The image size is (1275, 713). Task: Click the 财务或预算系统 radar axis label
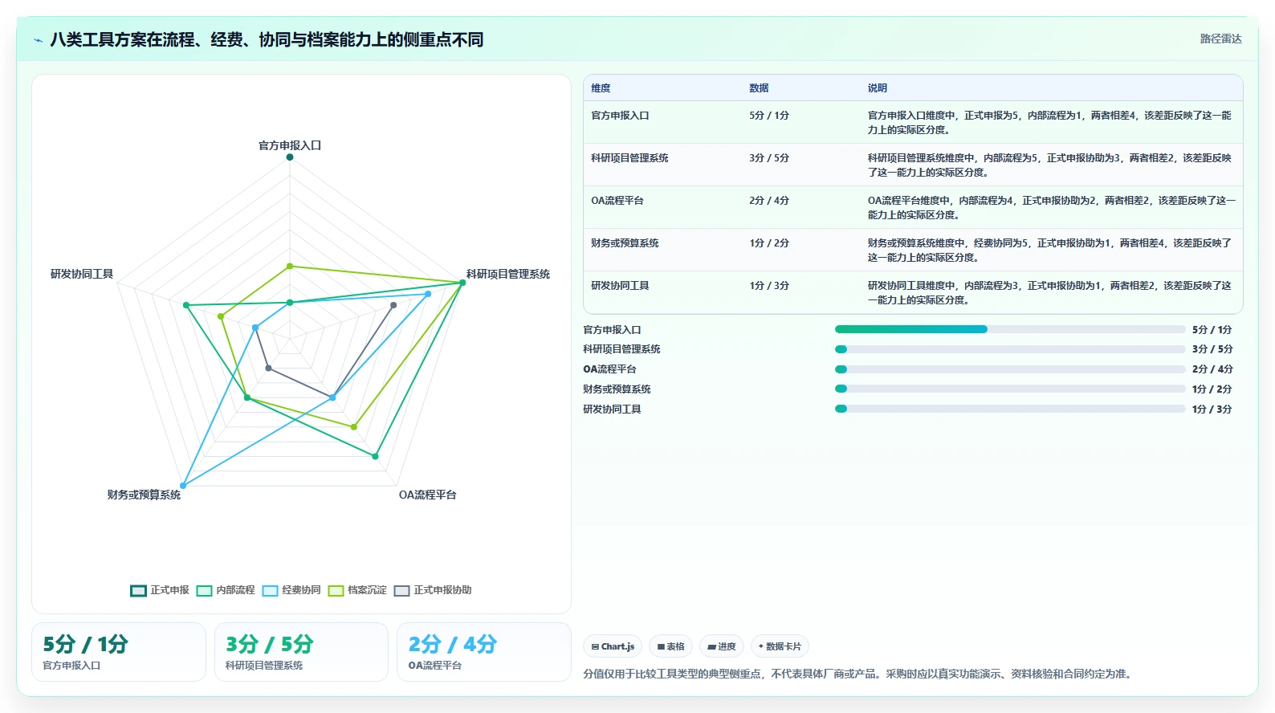tap(144, 495)
